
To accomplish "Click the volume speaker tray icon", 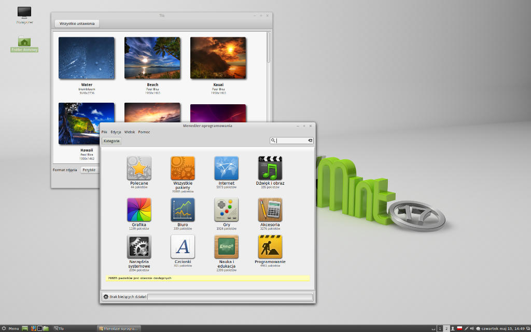I will (472, 328).
